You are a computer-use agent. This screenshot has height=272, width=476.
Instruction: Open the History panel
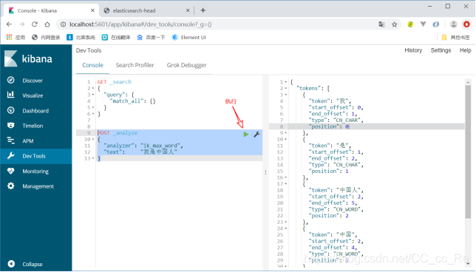(413, 50)
